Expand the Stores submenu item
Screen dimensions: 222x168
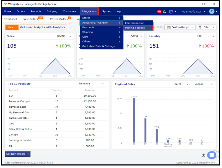click(x=101, y=18)
